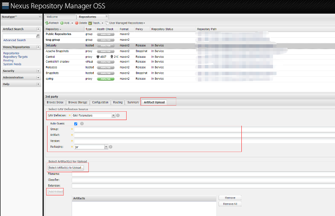This screenshot has height=216, width=335.
Task: Click the Remove All button
Action: coord(230,204)
